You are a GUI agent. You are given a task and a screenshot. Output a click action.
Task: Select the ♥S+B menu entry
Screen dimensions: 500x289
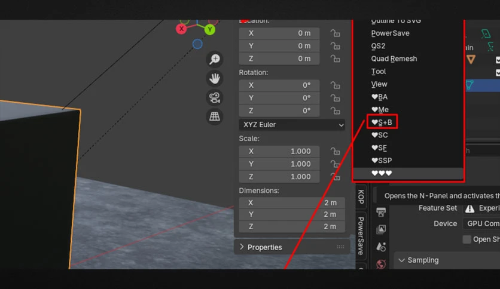tap(382, 122)
